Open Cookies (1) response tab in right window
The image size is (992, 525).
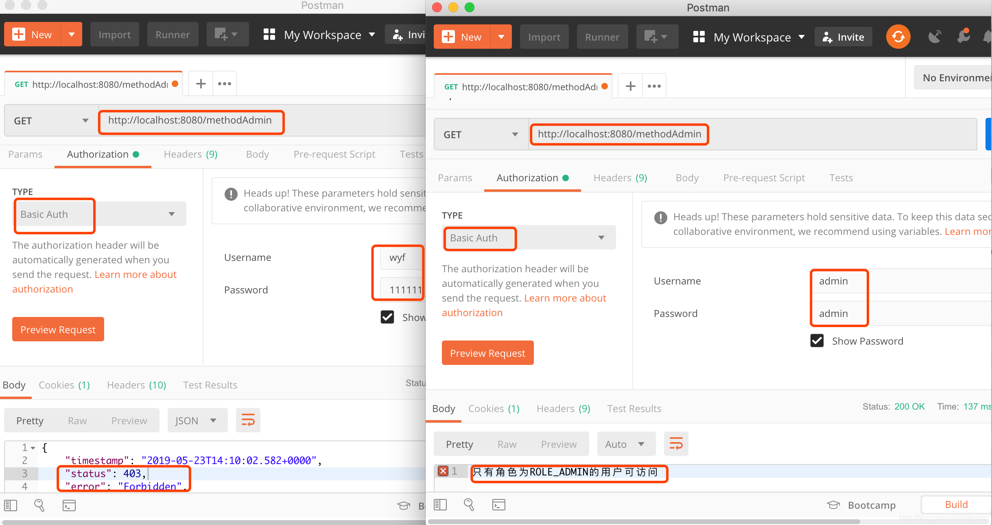tap(494, 408)
